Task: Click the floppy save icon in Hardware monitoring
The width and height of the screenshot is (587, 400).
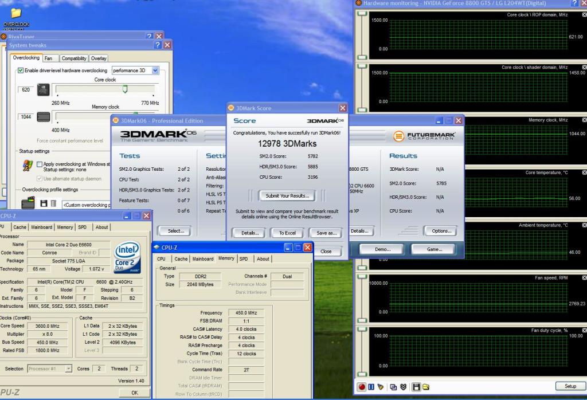Action: (x=416, y=387)
